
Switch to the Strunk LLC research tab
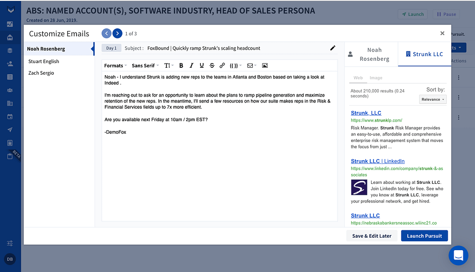[x=424, y=54]
